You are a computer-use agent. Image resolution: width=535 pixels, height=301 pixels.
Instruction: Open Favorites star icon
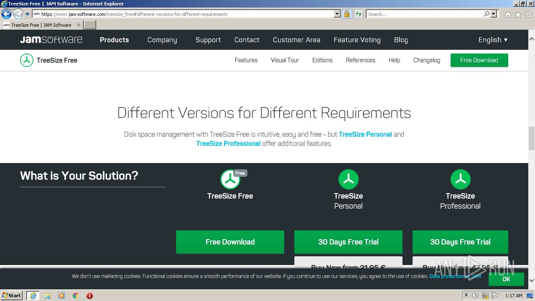[518, 15]
